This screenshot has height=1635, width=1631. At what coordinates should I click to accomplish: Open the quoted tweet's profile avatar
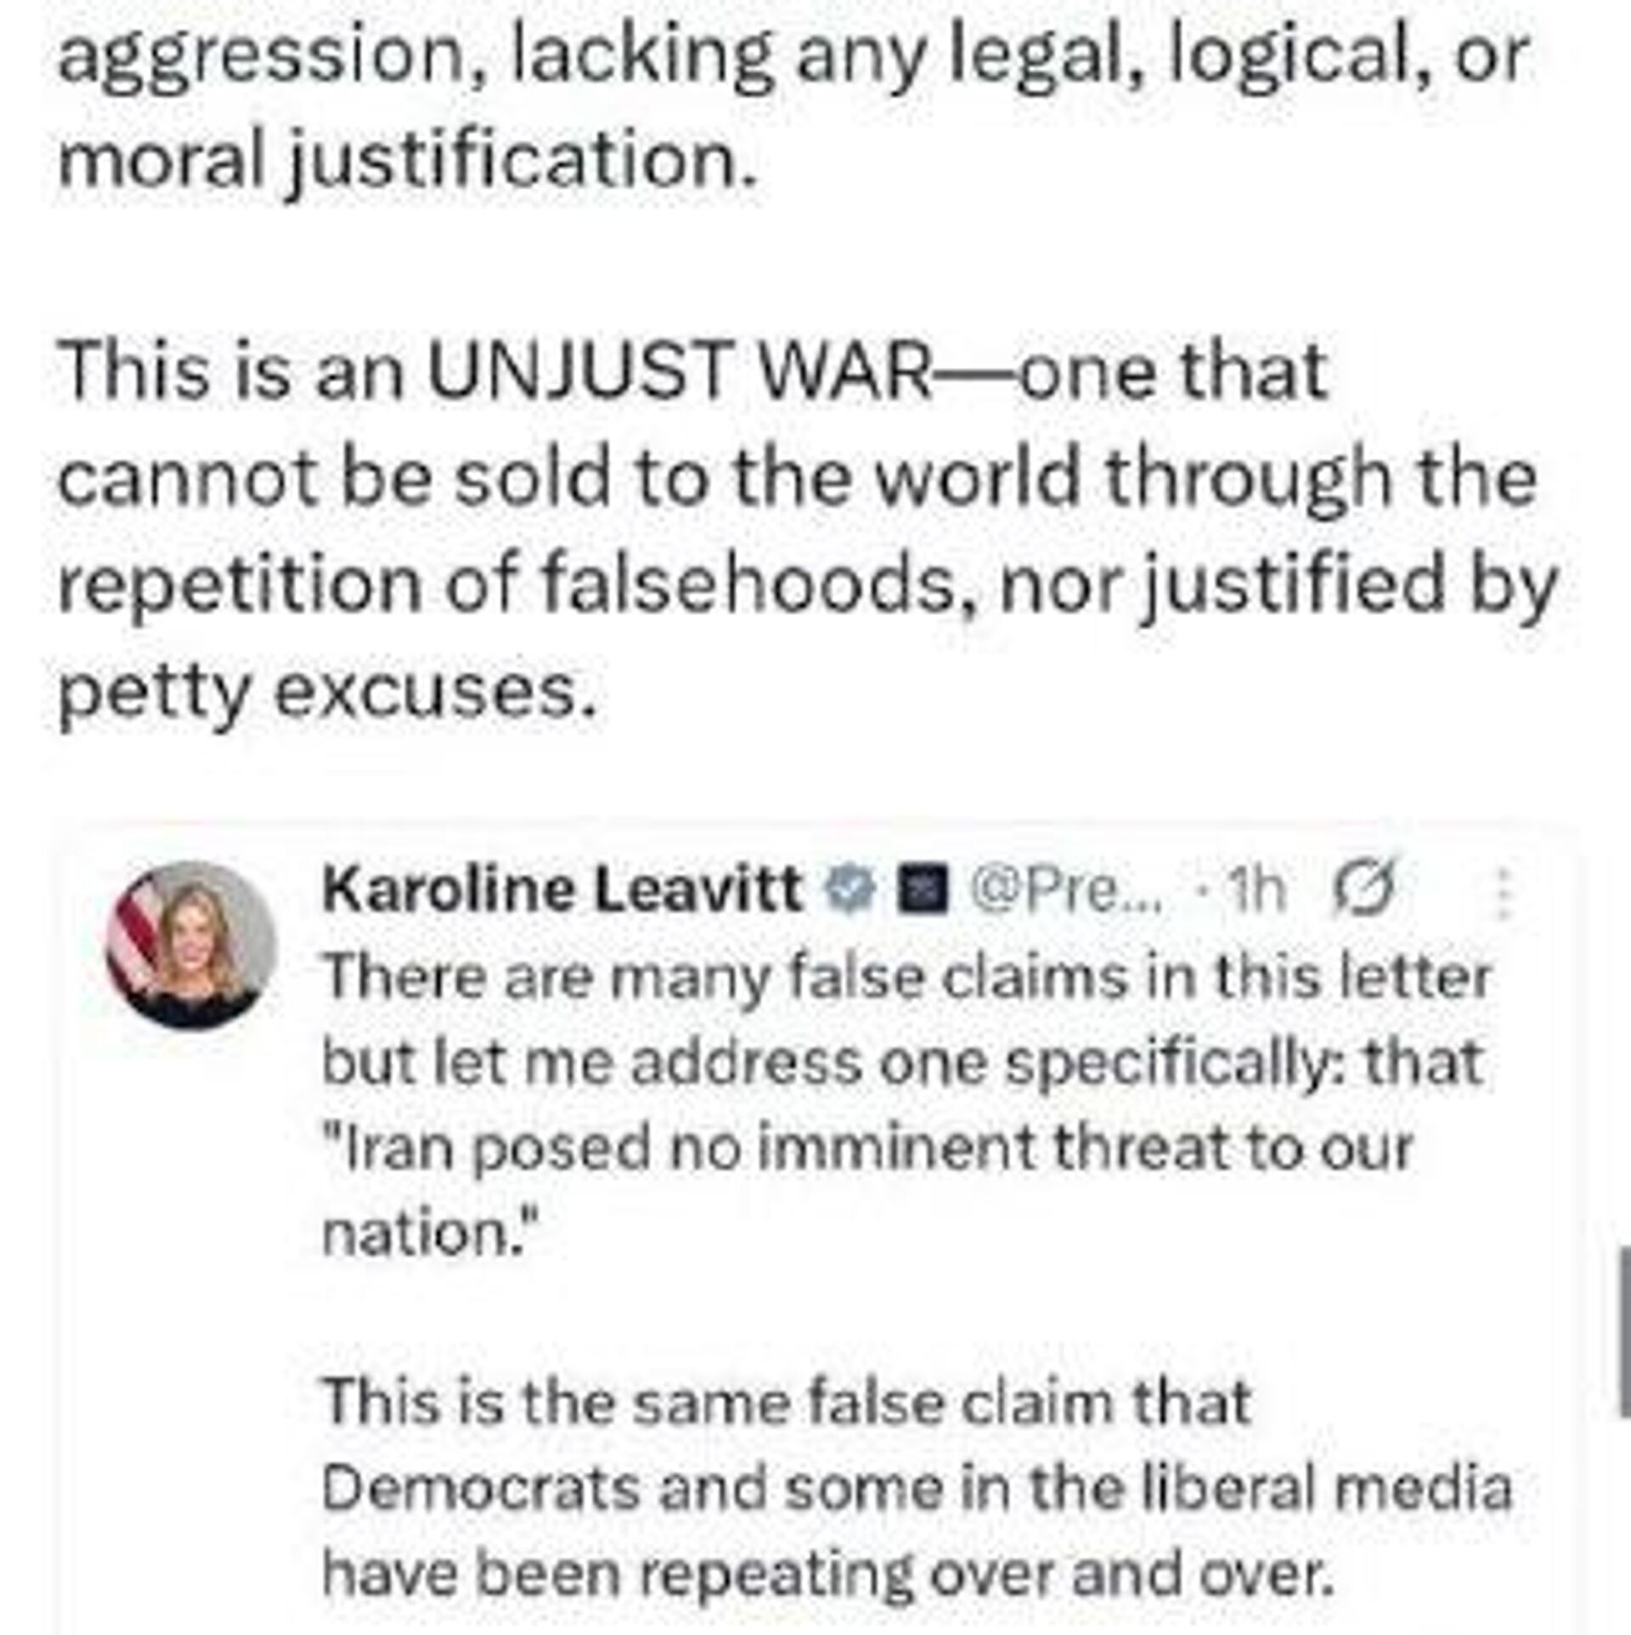pos(191,944)
